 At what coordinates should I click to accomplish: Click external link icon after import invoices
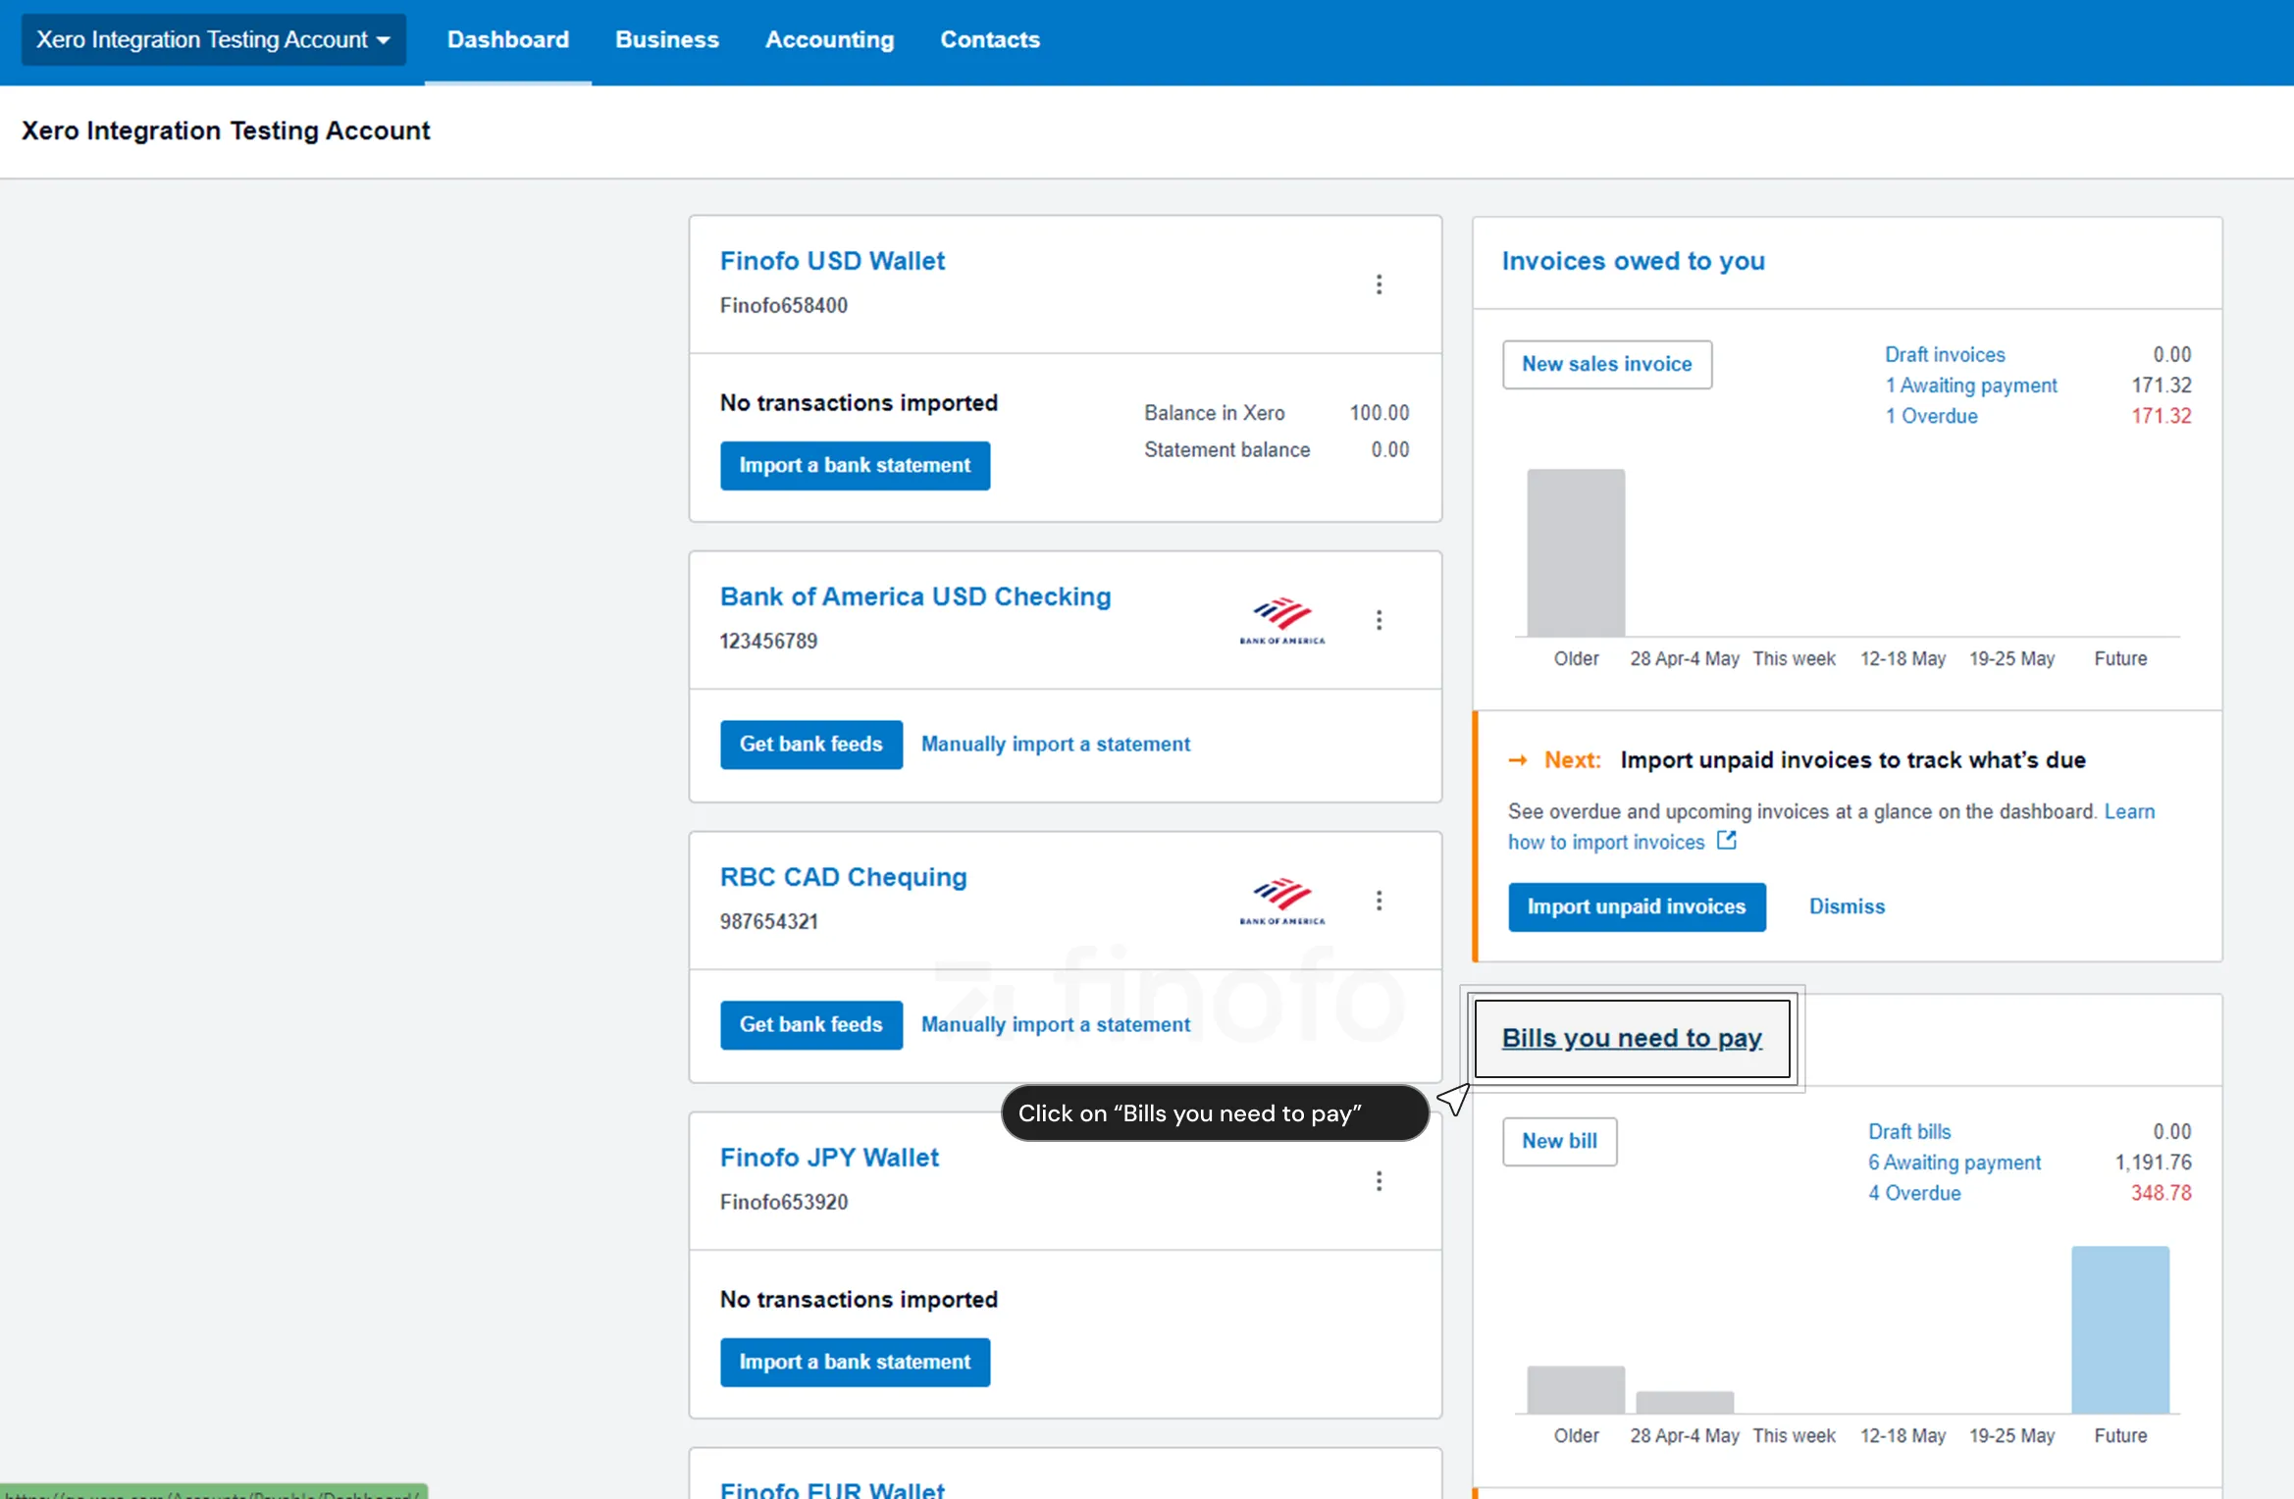pos(1726,841)
